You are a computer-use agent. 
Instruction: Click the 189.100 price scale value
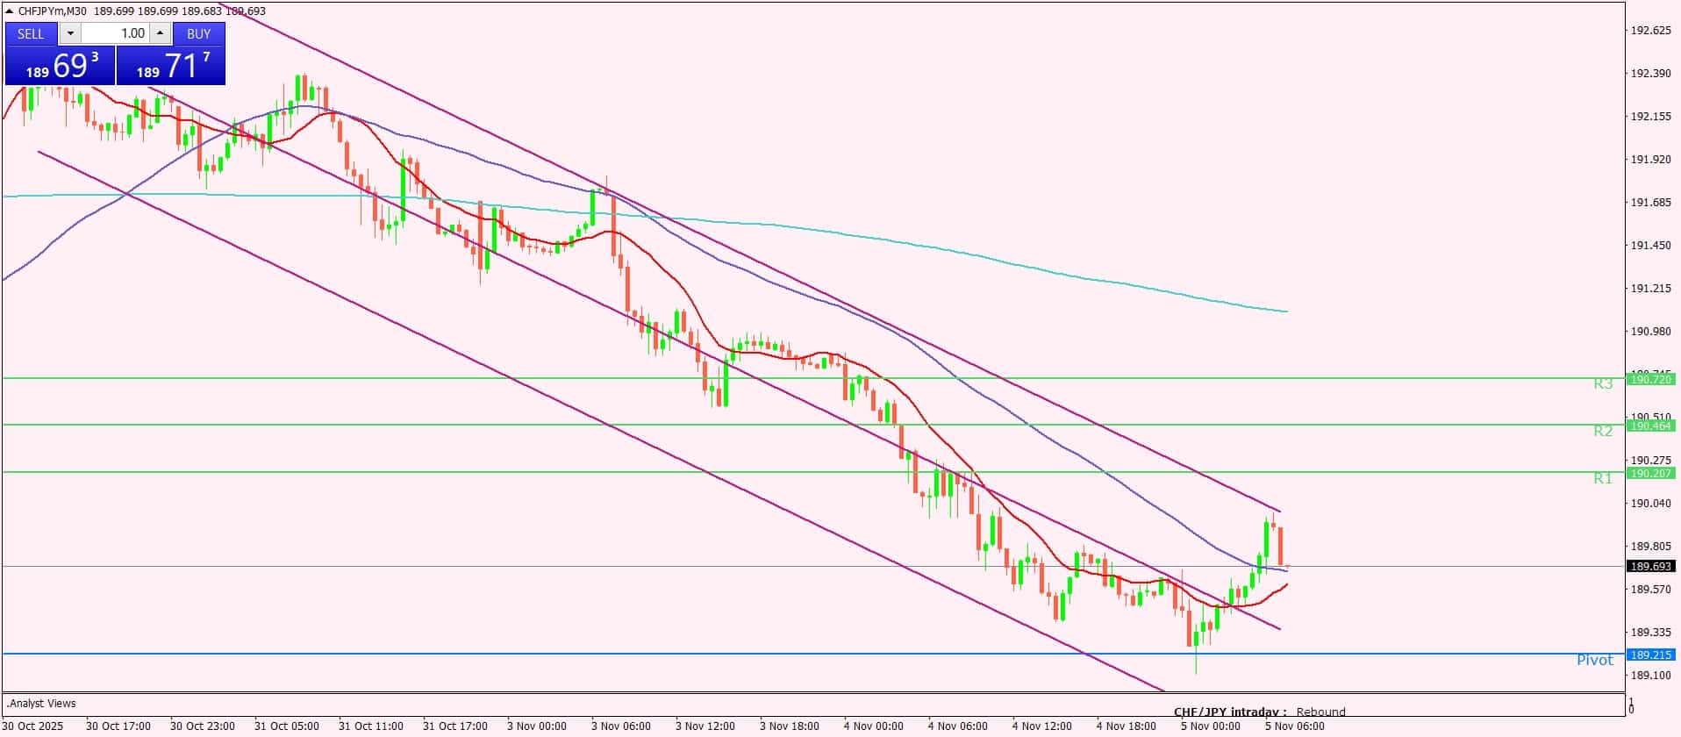1650,676
